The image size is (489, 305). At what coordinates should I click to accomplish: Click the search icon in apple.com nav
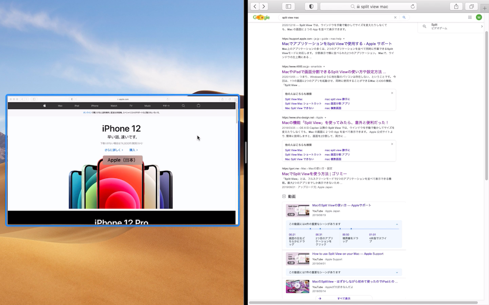click(x=183, y=106)
